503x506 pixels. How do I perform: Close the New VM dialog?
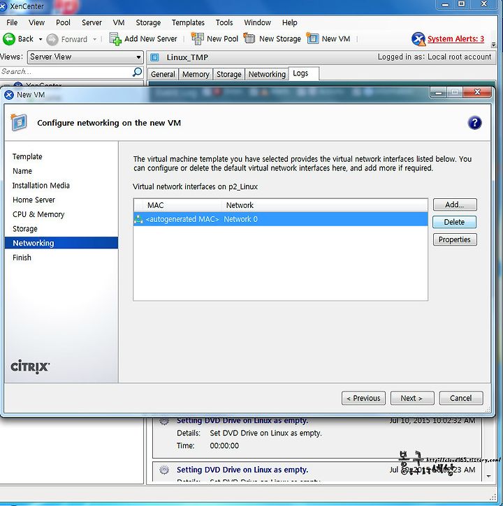477,92
